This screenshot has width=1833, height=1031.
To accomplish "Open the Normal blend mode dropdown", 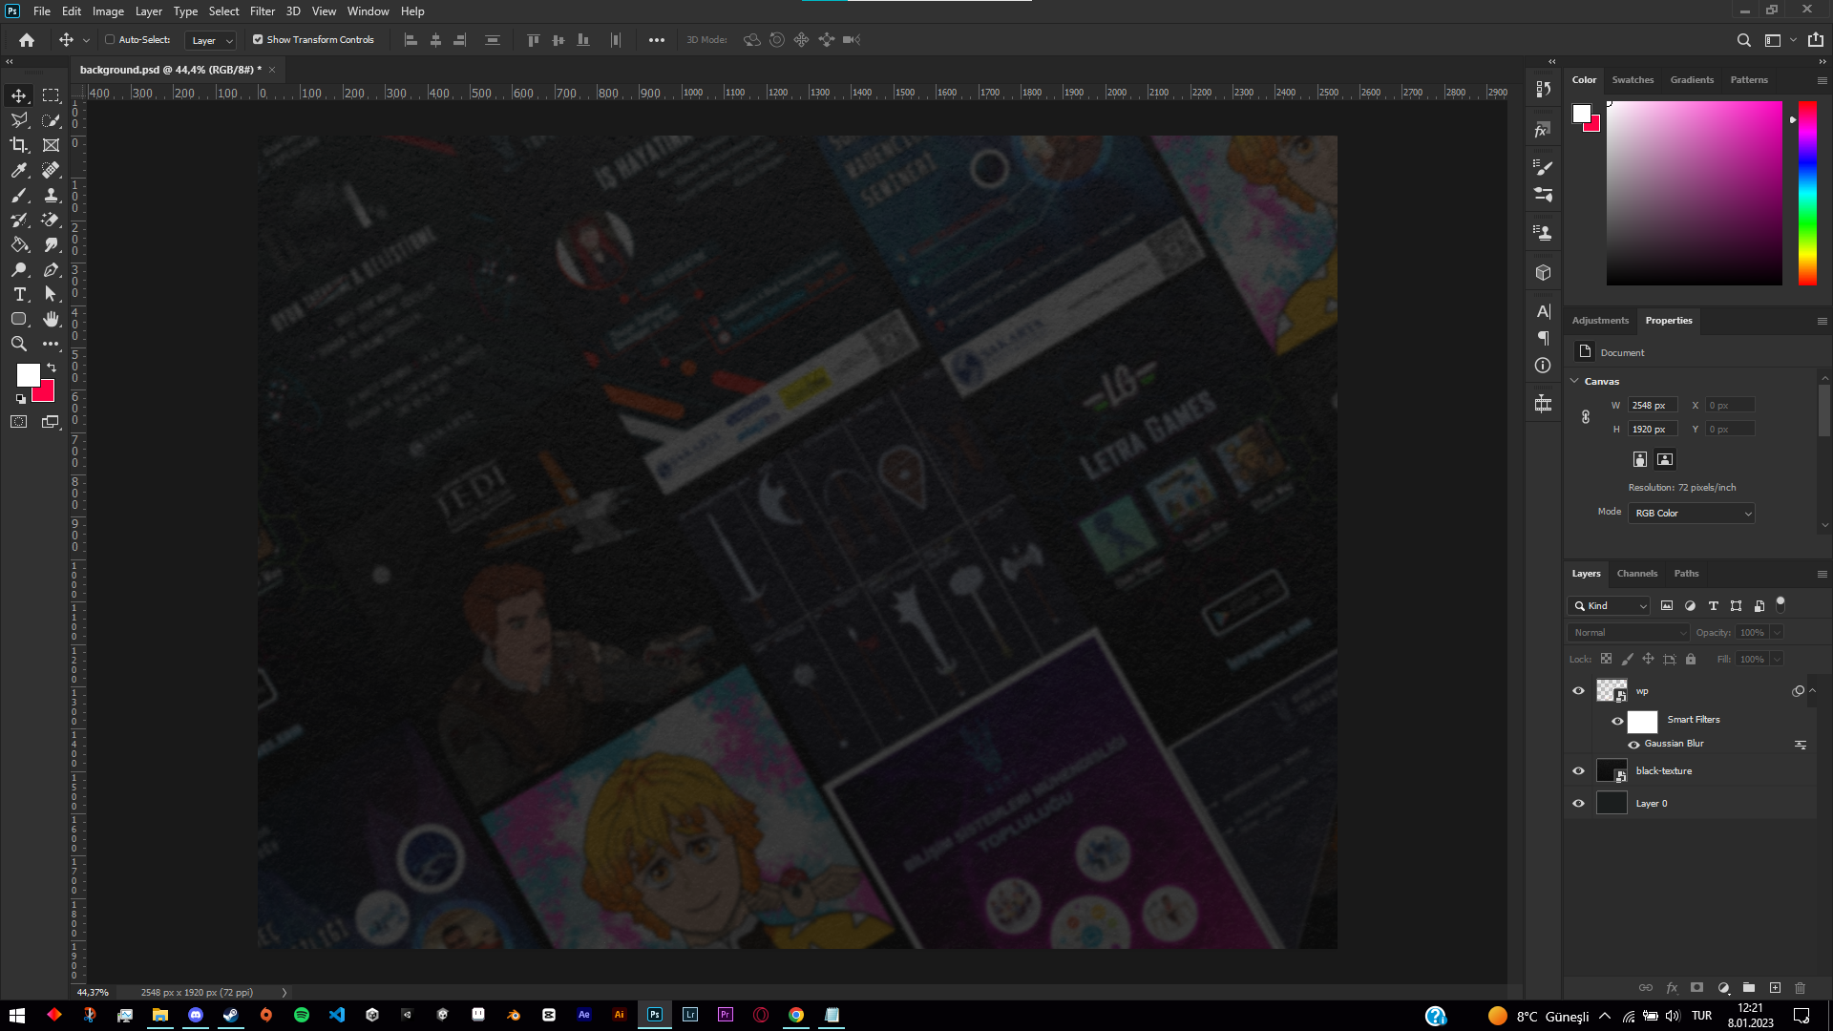I will point(1630,633).
